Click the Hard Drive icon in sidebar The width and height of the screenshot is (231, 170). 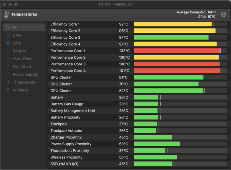coord(8,59)
